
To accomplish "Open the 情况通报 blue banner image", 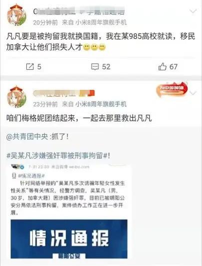I will (x=69, y=239).
